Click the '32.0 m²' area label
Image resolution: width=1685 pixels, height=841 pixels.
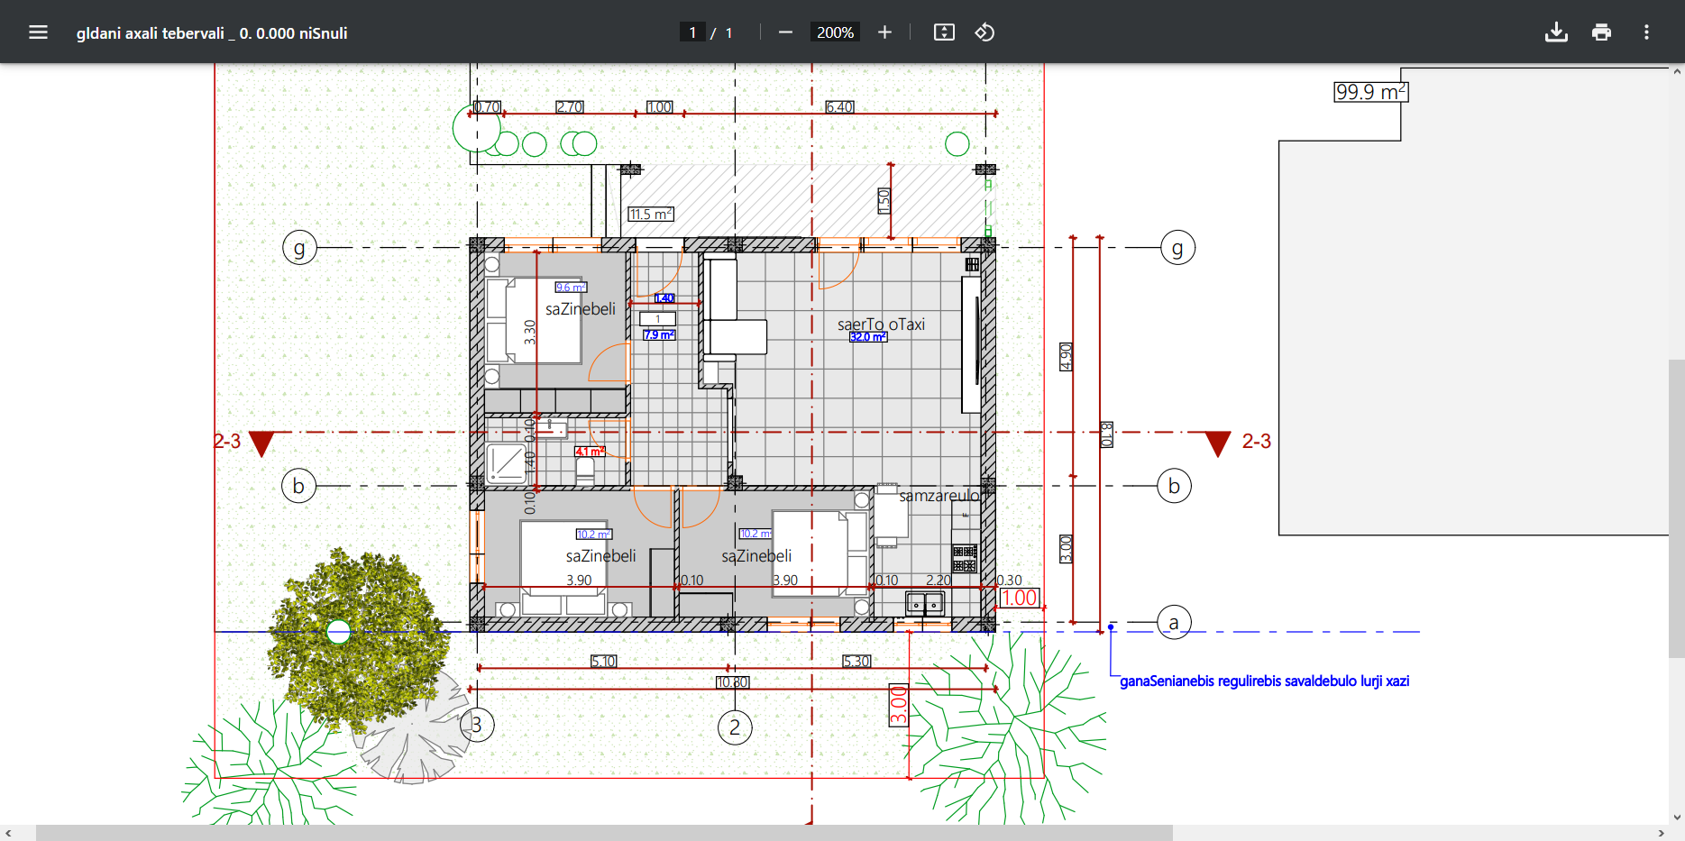point(868,337)
